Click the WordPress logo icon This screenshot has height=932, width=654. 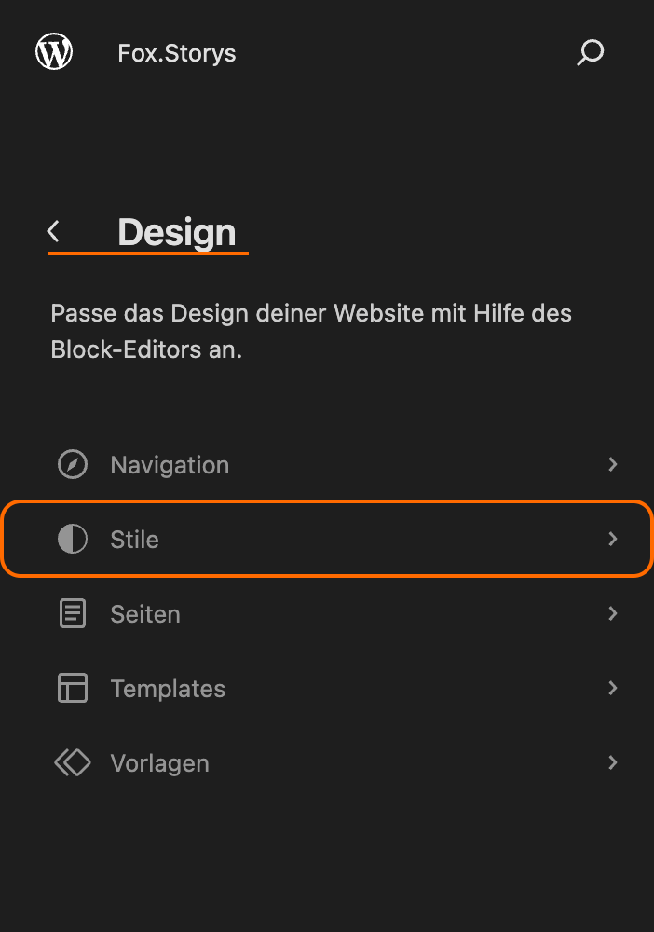click(x=54, y=52)
